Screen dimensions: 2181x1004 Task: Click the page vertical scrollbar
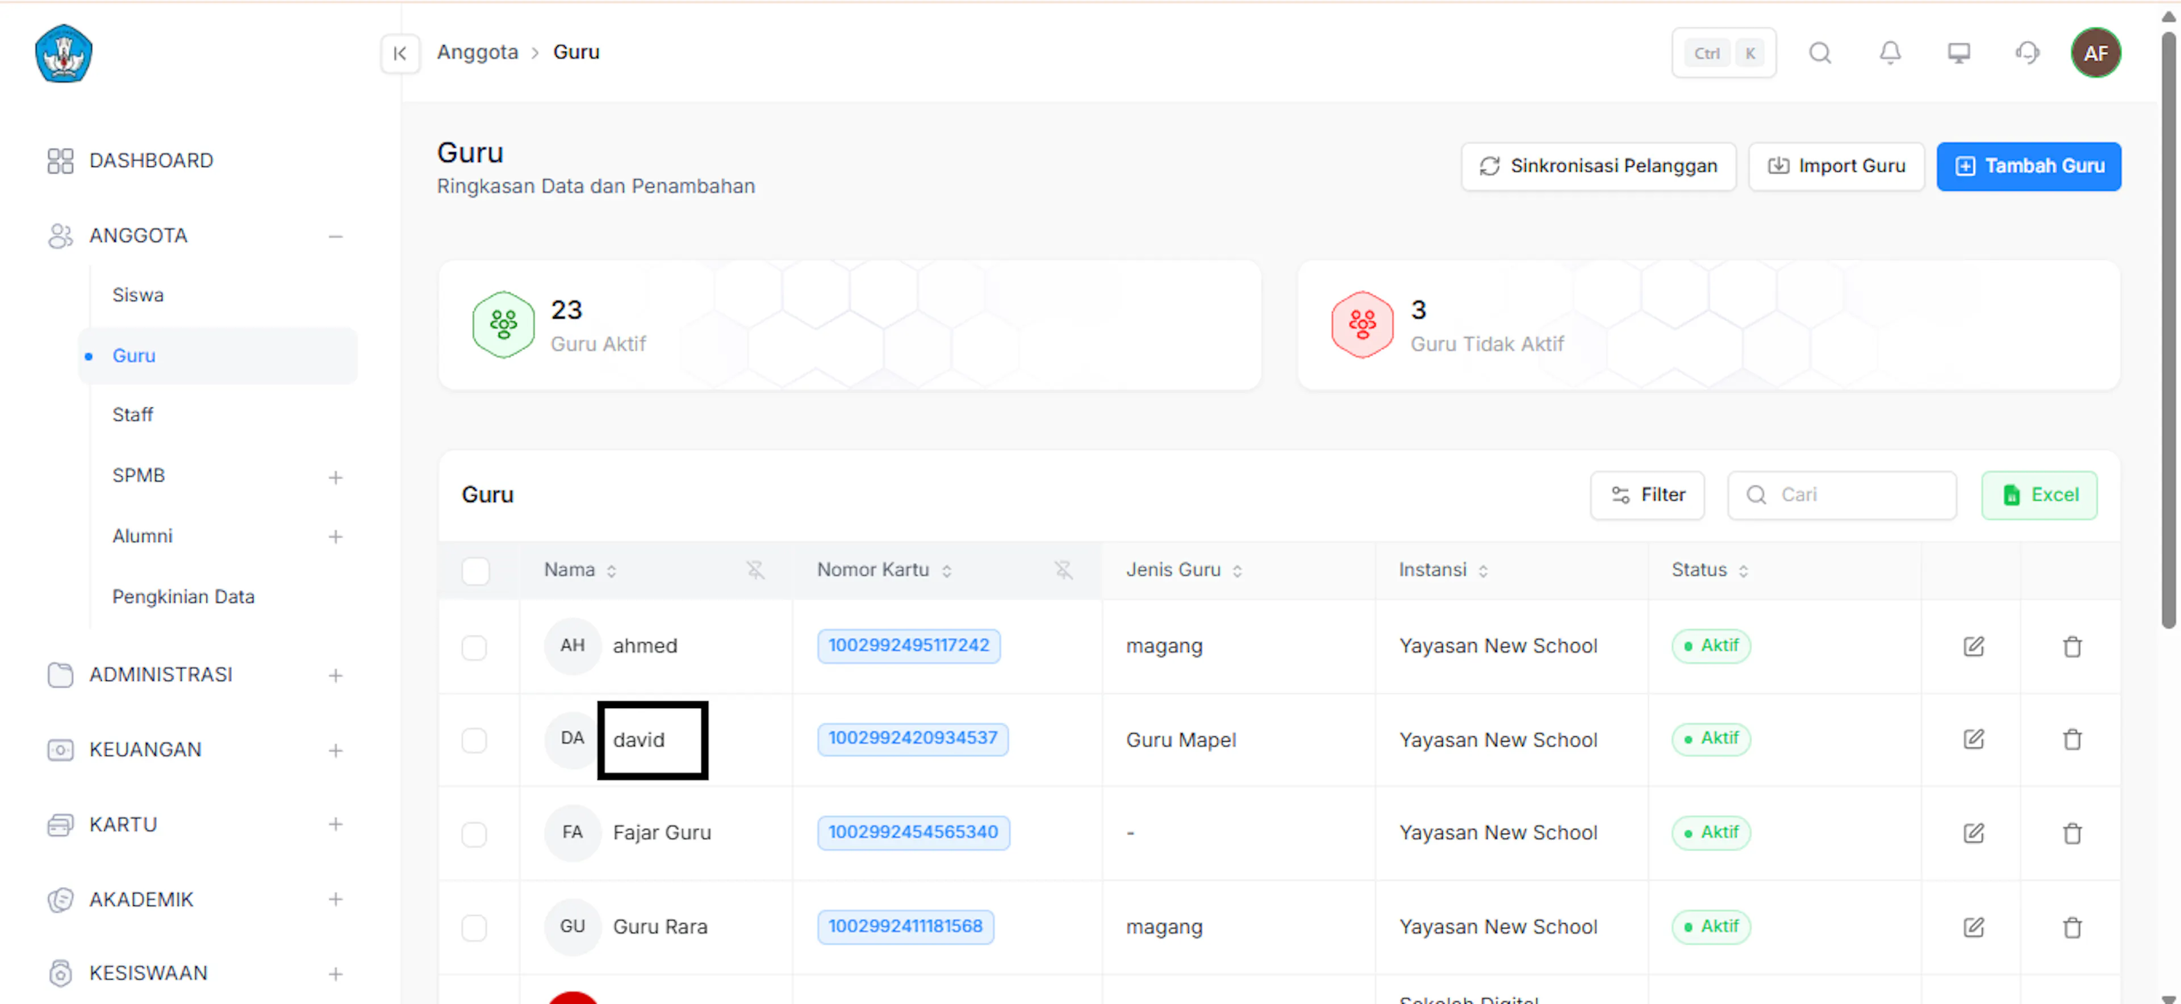pyautogui.click(x=2169, y=330)
